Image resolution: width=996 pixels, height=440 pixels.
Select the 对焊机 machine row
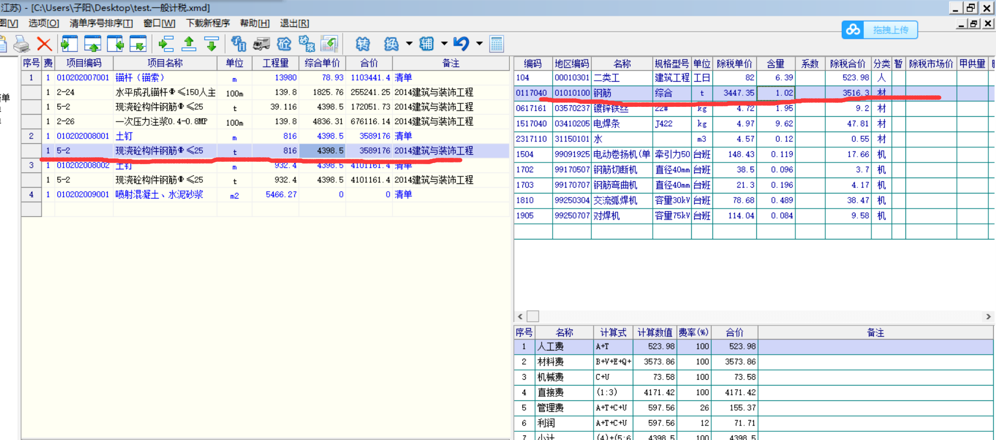click(754, 216)
